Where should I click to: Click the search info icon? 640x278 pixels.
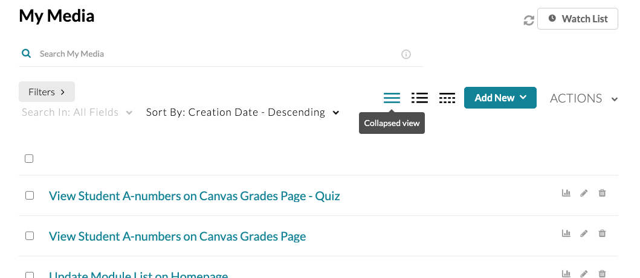click(406, 54)
